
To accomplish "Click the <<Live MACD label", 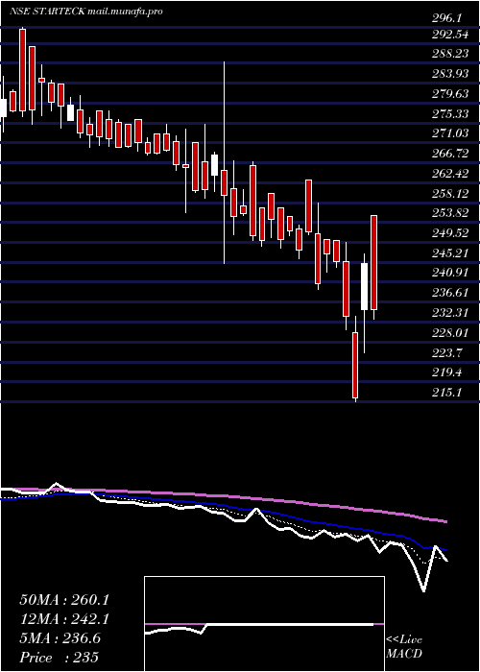I will 404,647.
